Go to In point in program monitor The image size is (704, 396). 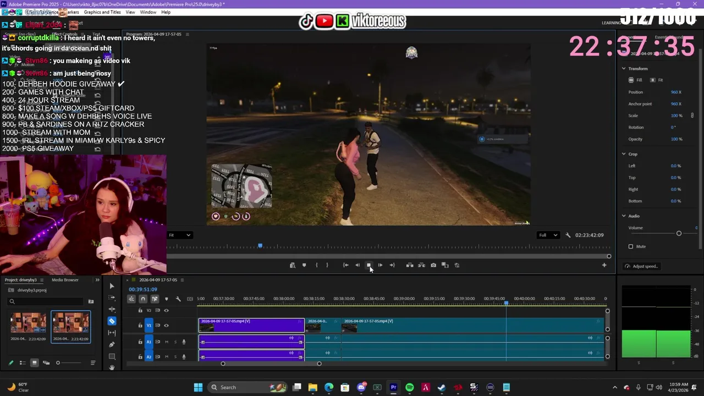345,265
